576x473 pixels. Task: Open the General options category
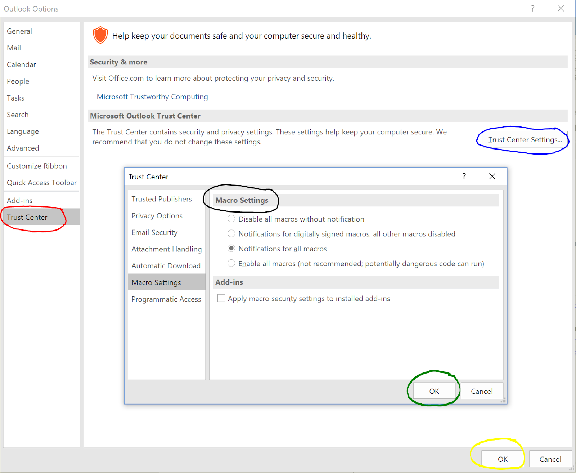[x=42, y=31]
